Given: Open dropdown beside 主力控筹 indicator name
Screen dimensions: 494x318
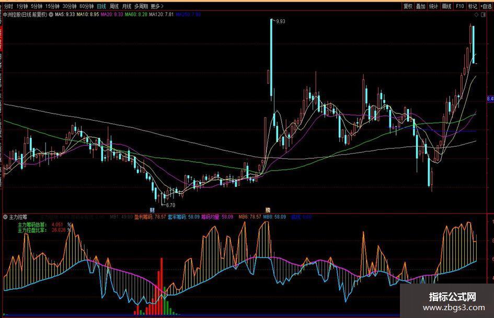Looking at the screenshot, I should point(5,217).
